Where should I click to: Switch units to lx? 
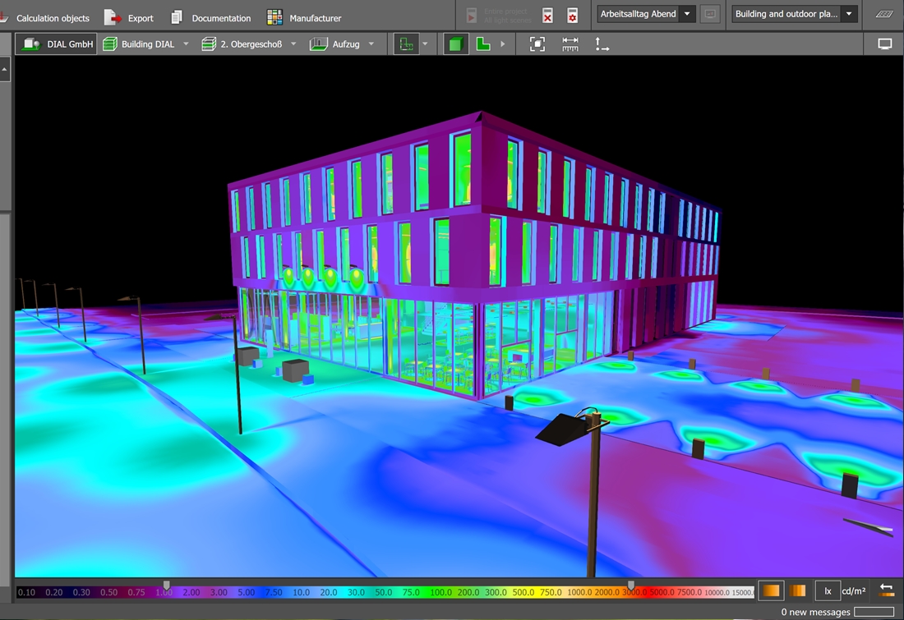point(828,591)
